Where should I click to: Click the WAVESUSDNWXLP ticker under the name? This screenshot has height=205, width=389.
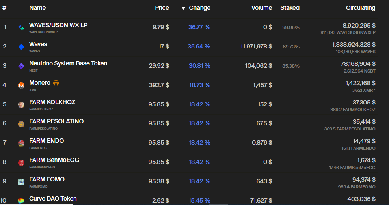43,32
